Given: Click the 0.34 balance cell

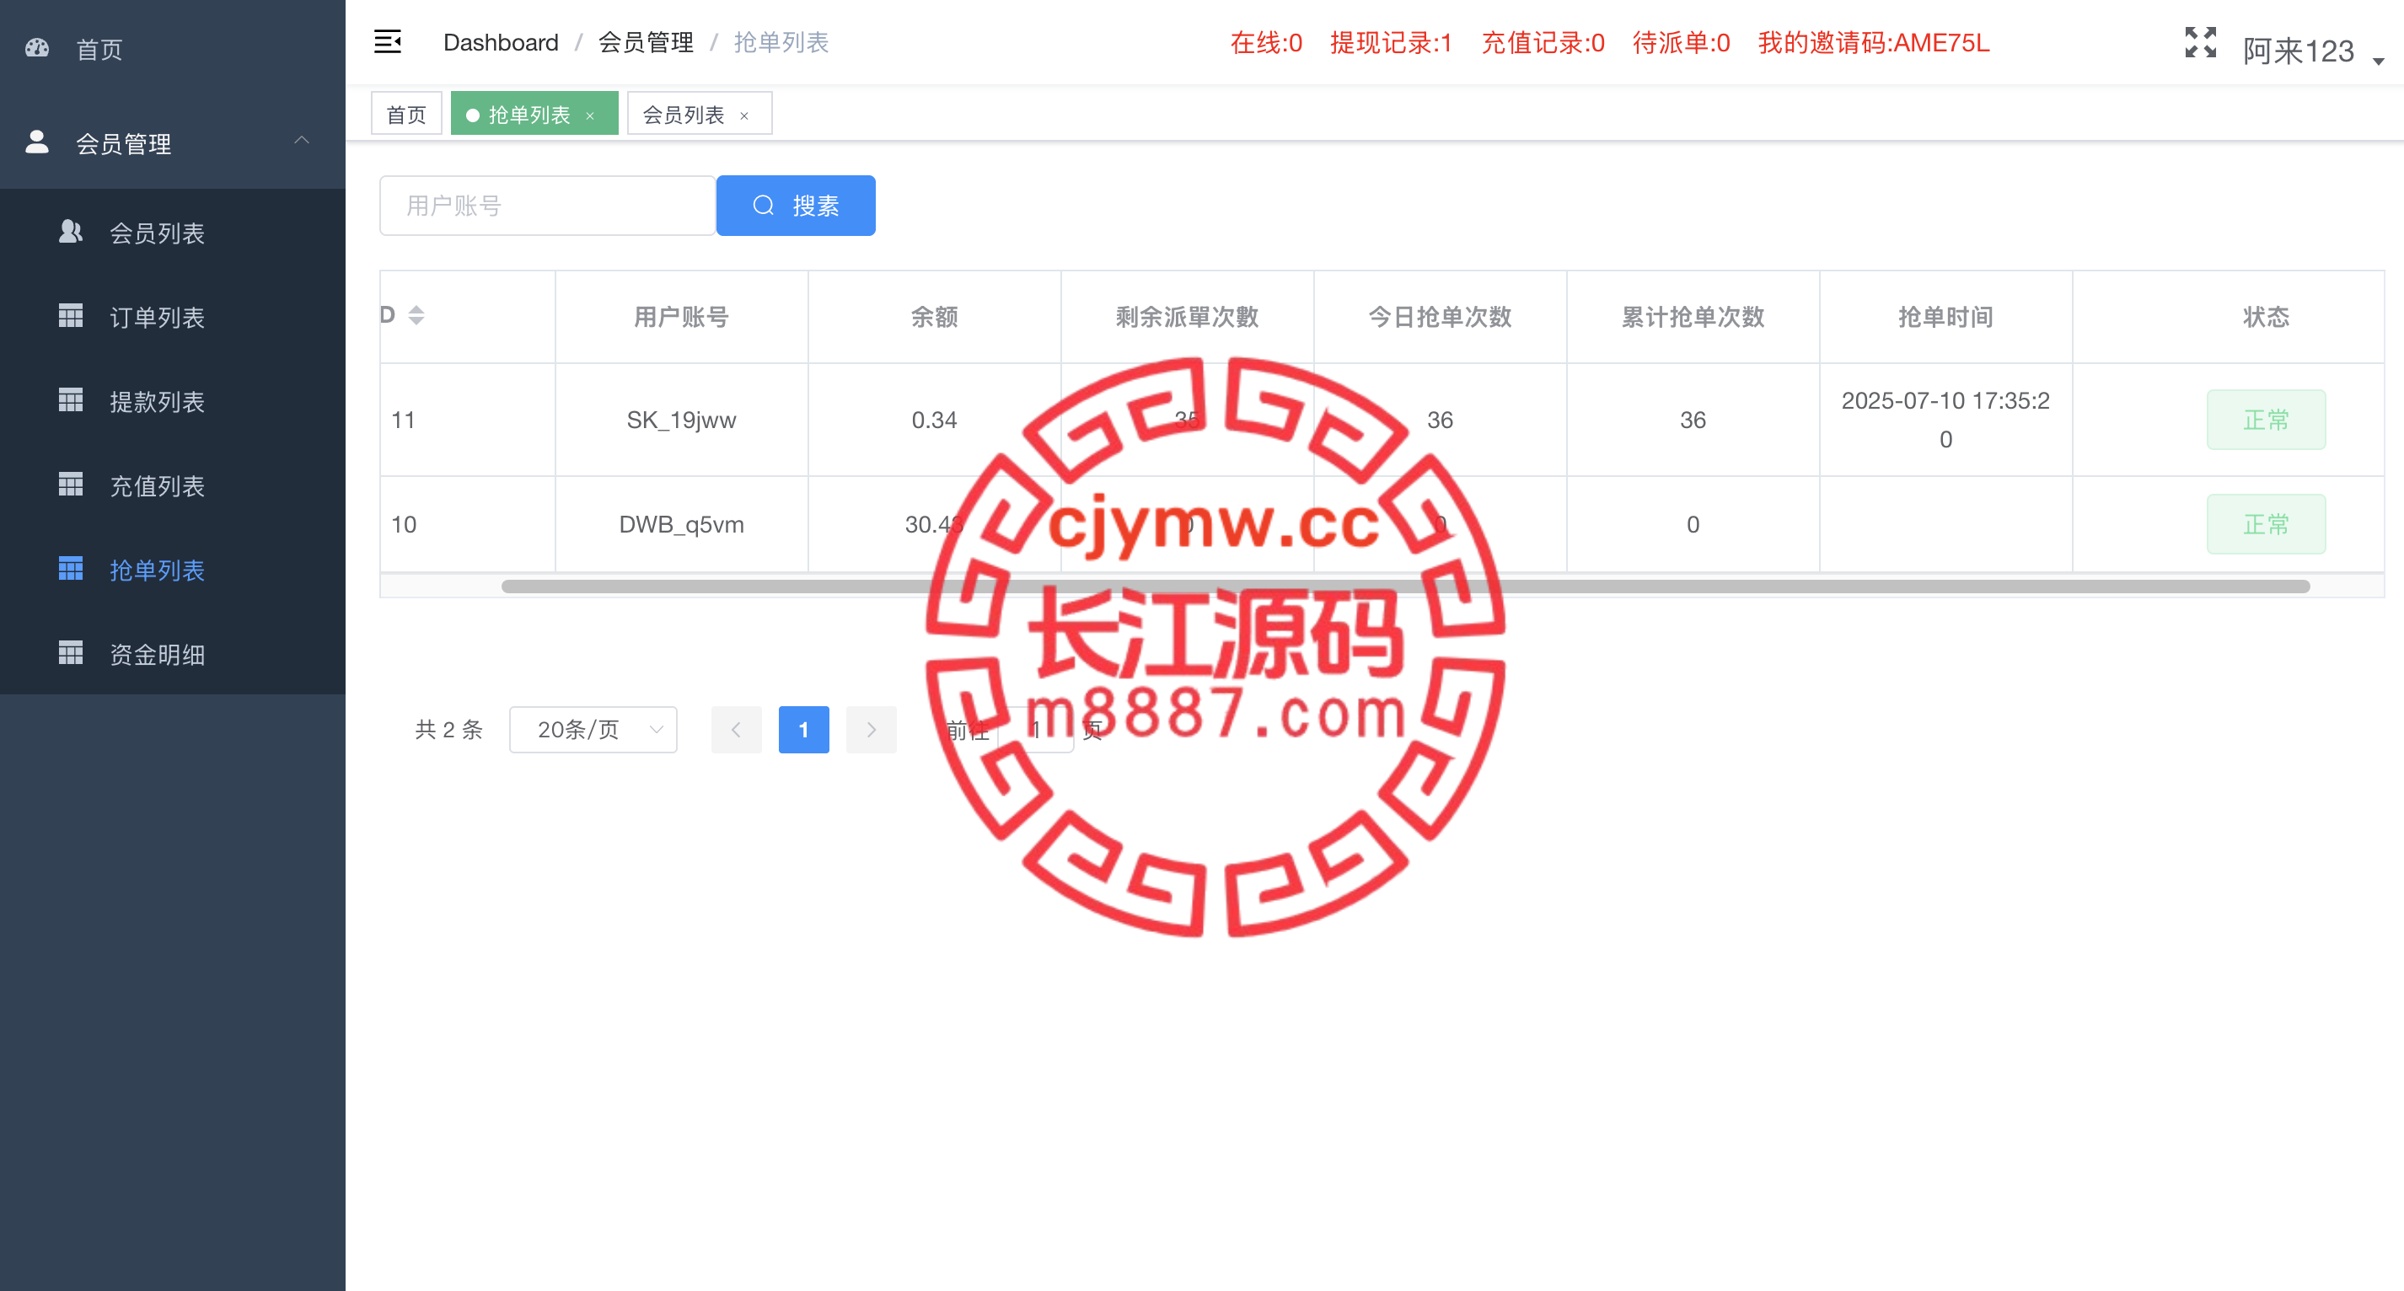Looking at the screenshot, I should pos(934,420).
